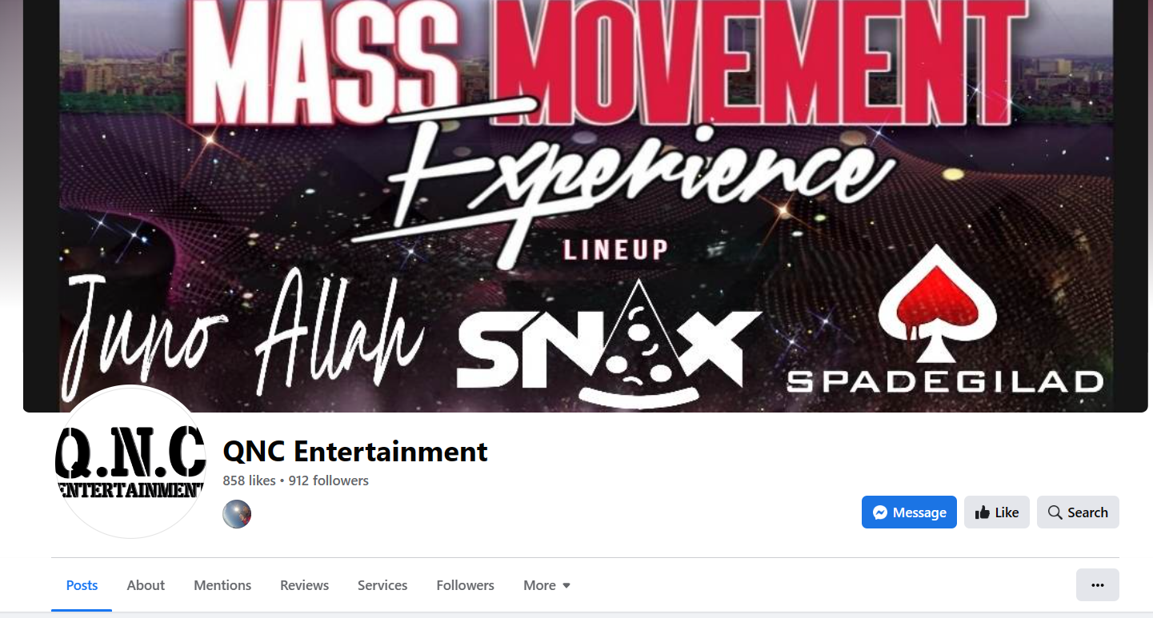This screenshot has width=1153, height=618.
Task: Open the Q.N.C Entertainment profile picture
Action: 130,461
